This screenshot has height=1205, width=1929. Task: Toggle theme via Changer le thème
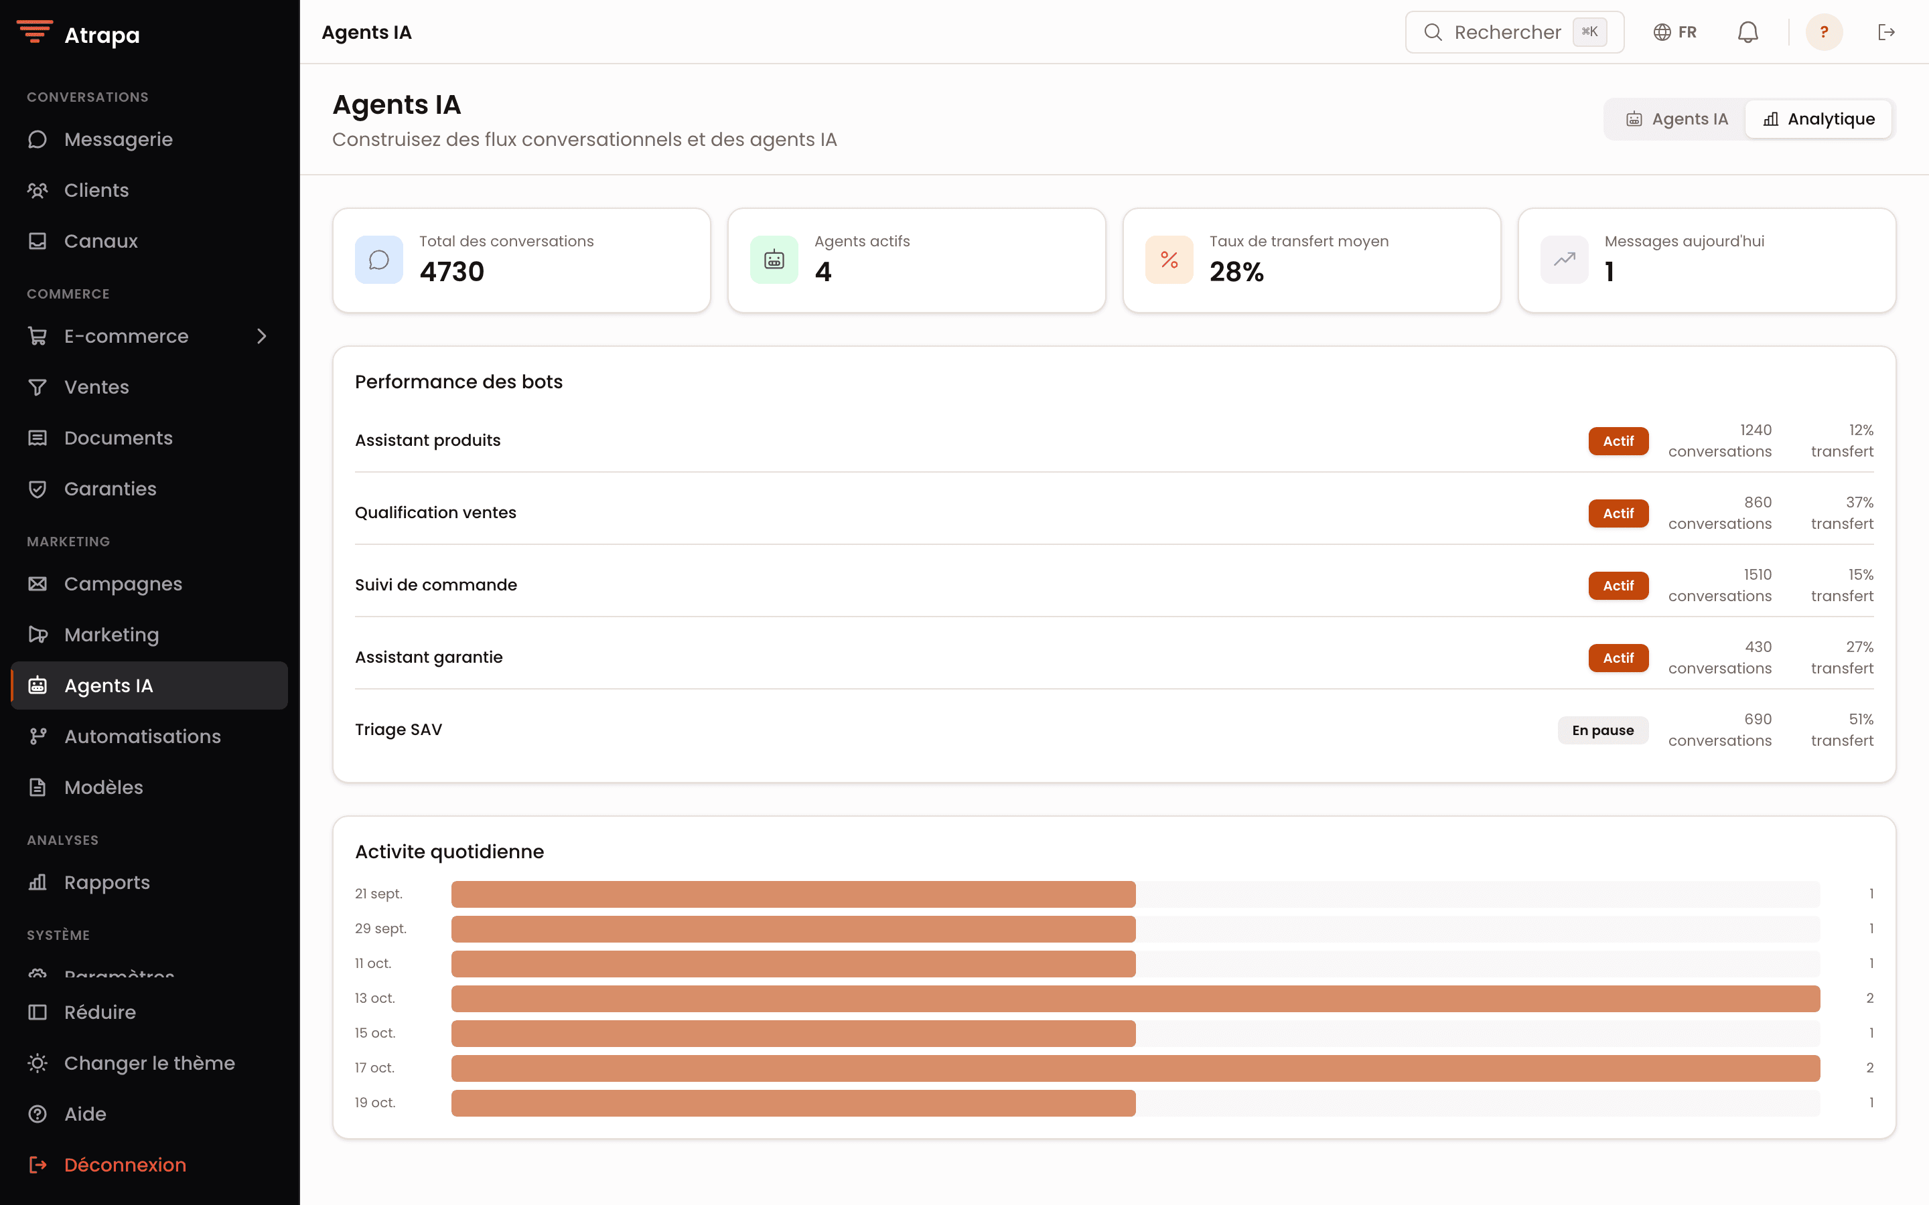(149, 1063)
